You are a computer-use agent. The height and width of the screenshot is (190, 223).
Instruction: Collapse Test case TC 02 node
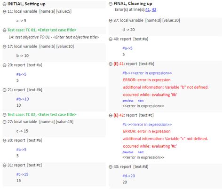point(5,115)
